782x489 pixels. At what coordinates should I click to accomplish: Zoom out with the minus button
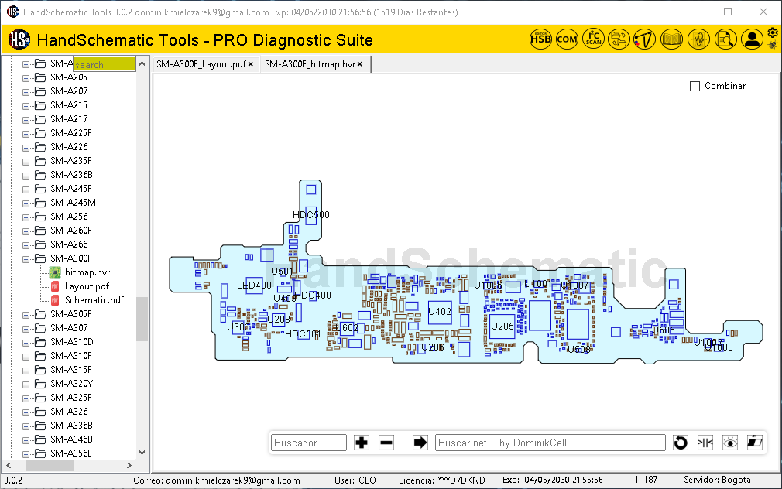[386, 443]
